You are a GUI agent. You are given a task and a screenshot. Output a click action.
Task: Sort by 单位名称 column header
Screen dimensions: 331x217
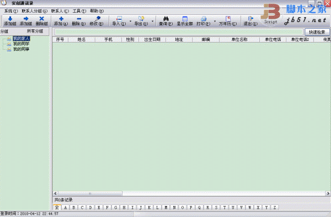pos(239,40)
